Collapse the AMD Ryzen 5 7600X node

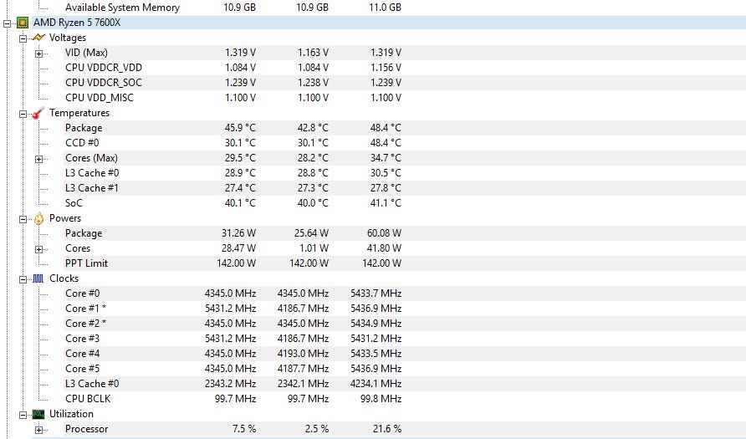click(x=8, y=23)
